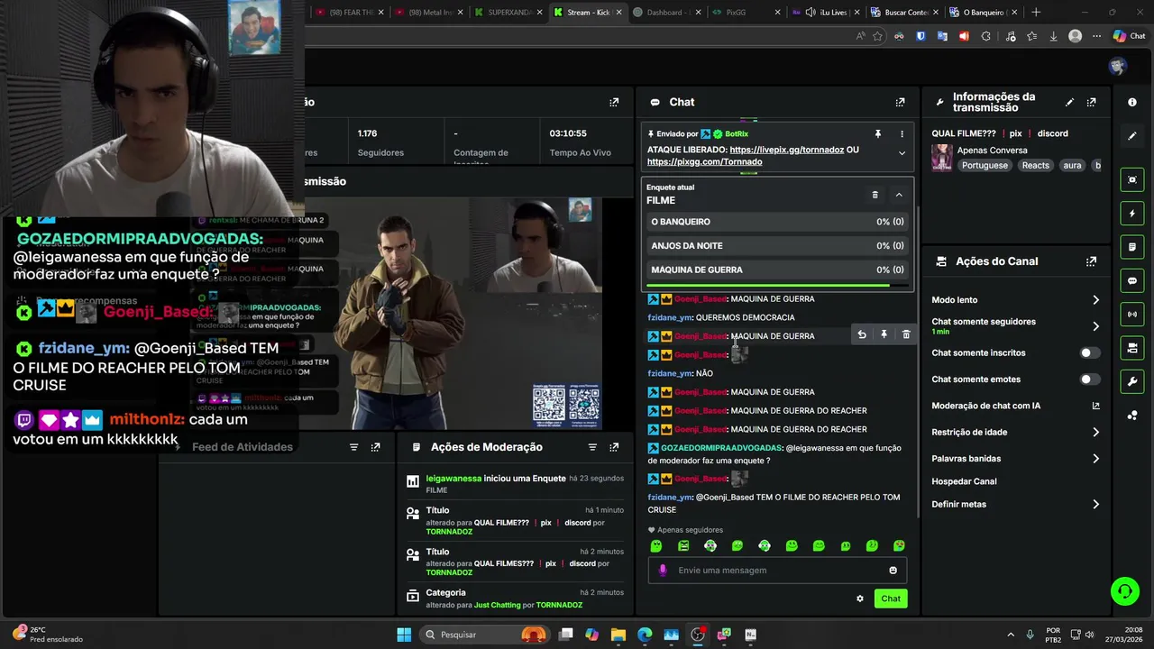Open the green headset support button
The image size is (1154, 649).
(1125, 591)
